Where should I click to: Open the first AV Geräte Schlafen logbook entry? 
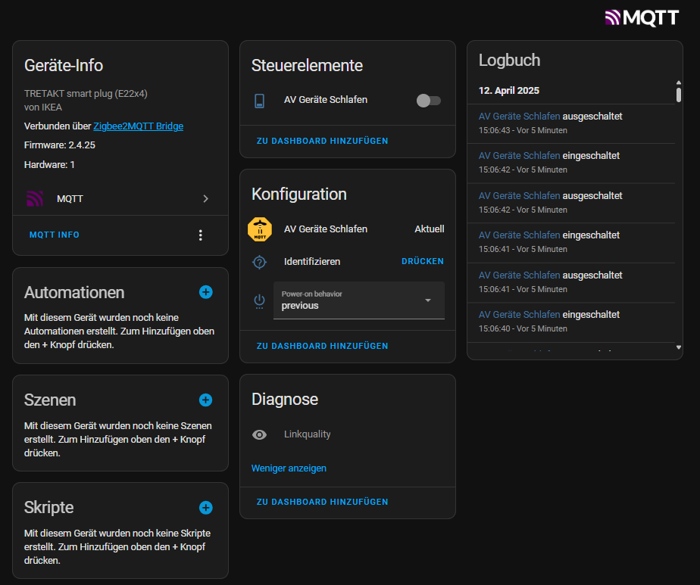[x=520, y=117]
